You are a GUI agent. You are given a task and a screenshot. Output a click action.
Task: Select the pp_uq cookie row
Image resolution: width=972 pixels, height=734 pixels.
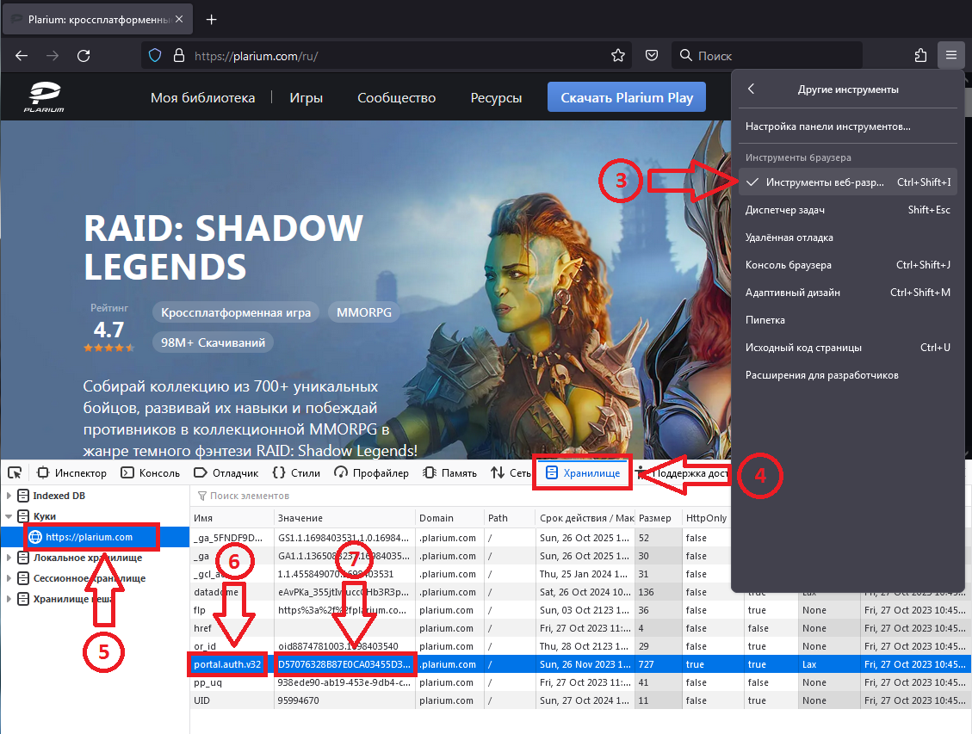pos(580,682)
